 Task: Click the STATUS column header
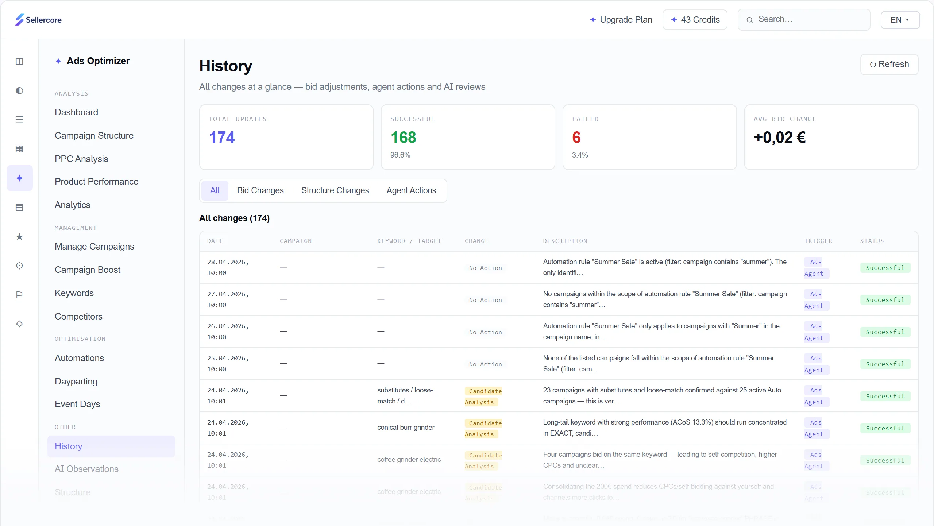coord(872,241)
